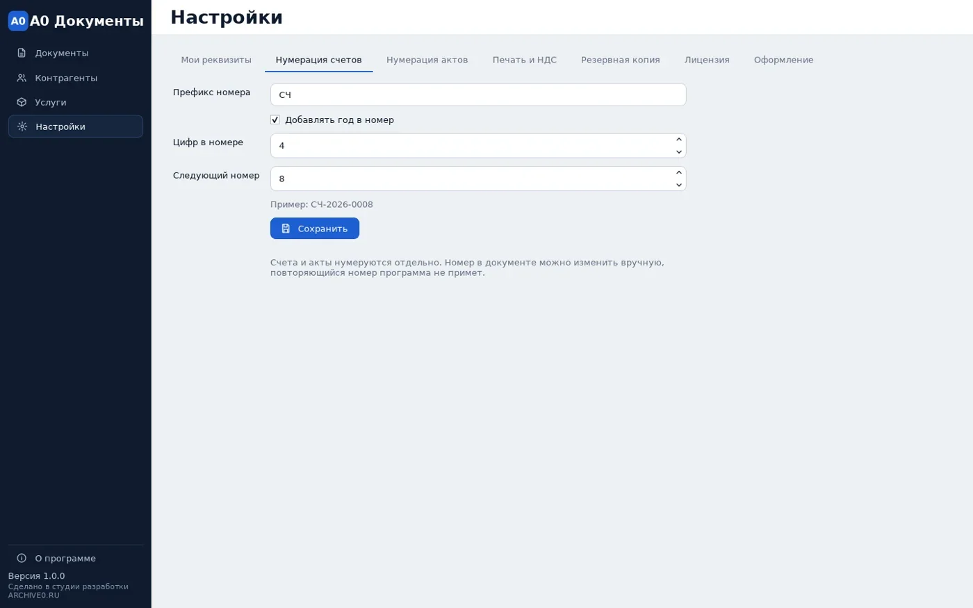The width and height of the screenshot is (973, 608).
Task: Go to the Резервная копия tab
Action: coord(621,60)
